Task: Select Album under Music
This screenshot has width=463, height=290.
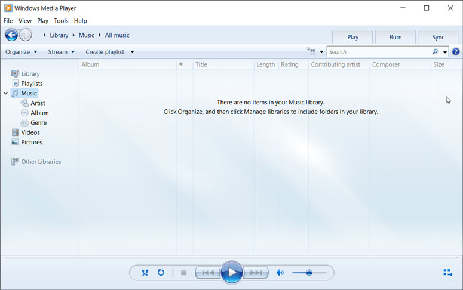Action: click(x=35, y=113)
